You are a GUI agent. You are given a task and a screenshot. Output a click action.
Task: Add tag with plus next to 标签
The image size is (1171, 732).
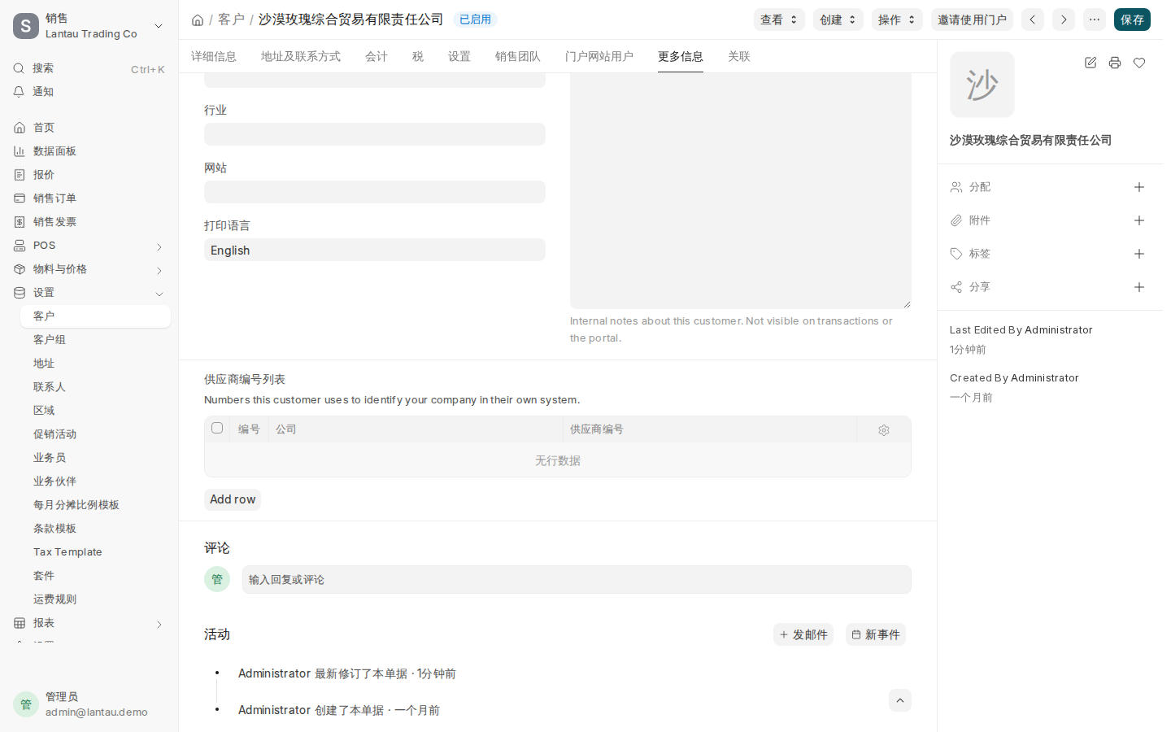pos(1139,254)
